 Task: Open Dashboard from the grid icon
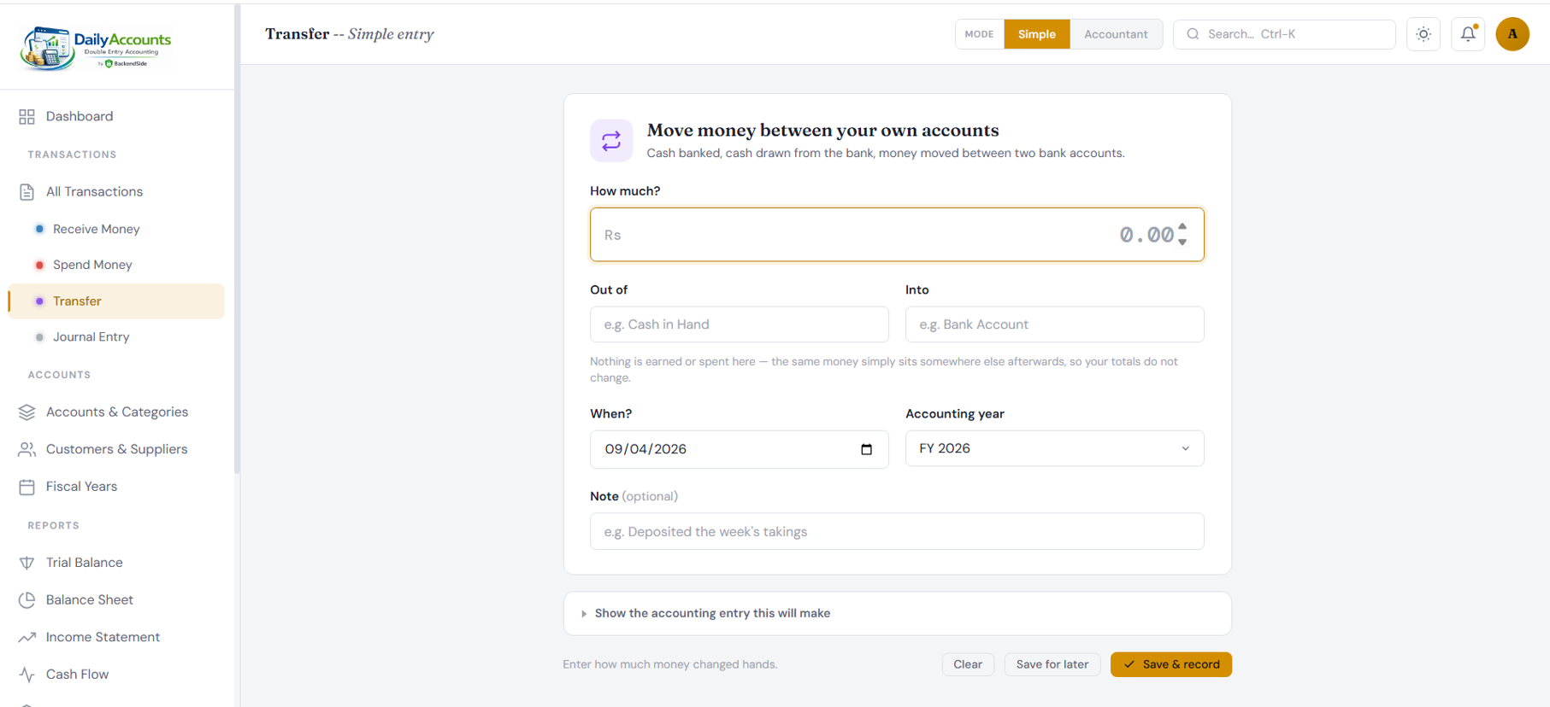point(27,116)
